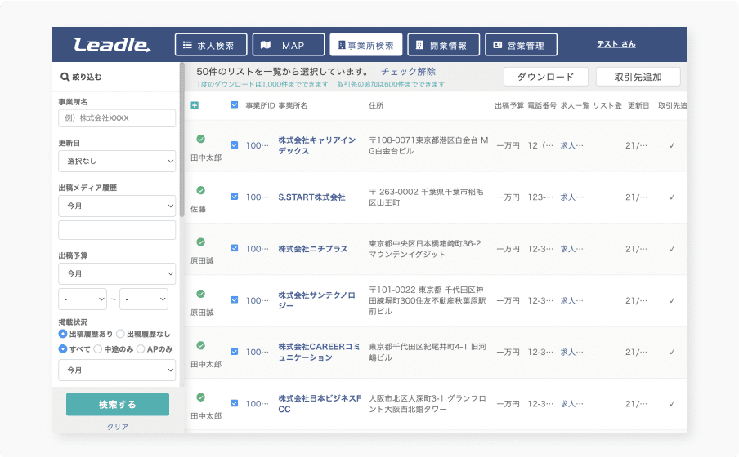Uncheck the 株式会社ニチプラス row checkbox
This screenshot has height=457, width=739.
point(235,248)
